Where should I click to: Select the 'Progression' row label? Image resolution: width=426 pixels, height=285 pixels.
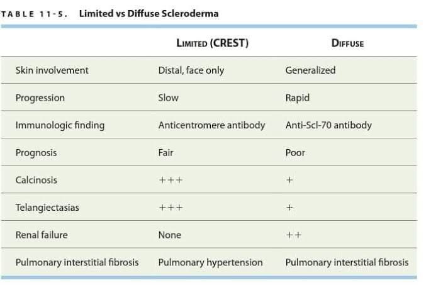coord(40,98)
